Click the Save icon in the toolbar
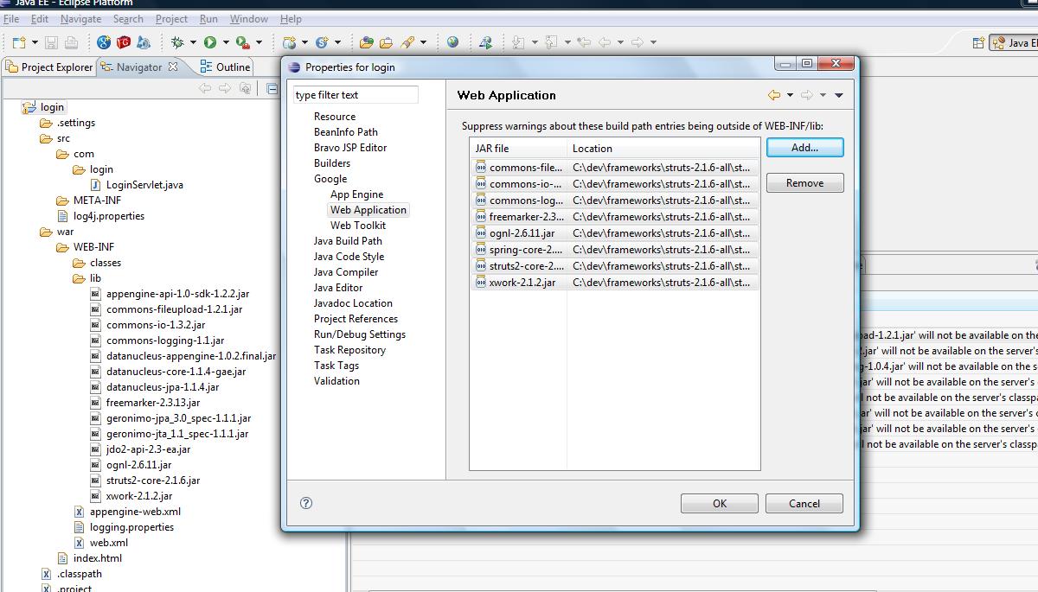 [49, 41]
